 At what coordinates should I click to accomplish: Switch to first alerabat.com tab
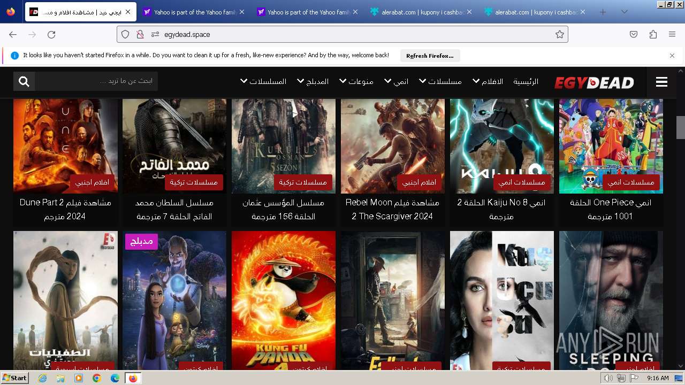click(421, 12)
